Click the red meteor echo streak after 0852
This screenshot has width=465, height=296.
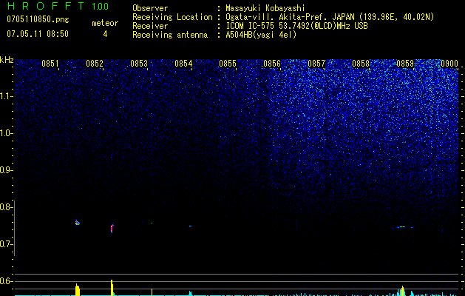click(112, 229)
